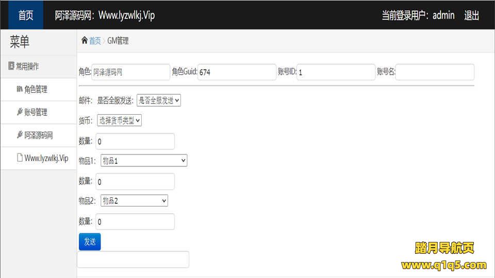Open the 物品1 item dropdown

pyautogui.click(x=144, y=161)
